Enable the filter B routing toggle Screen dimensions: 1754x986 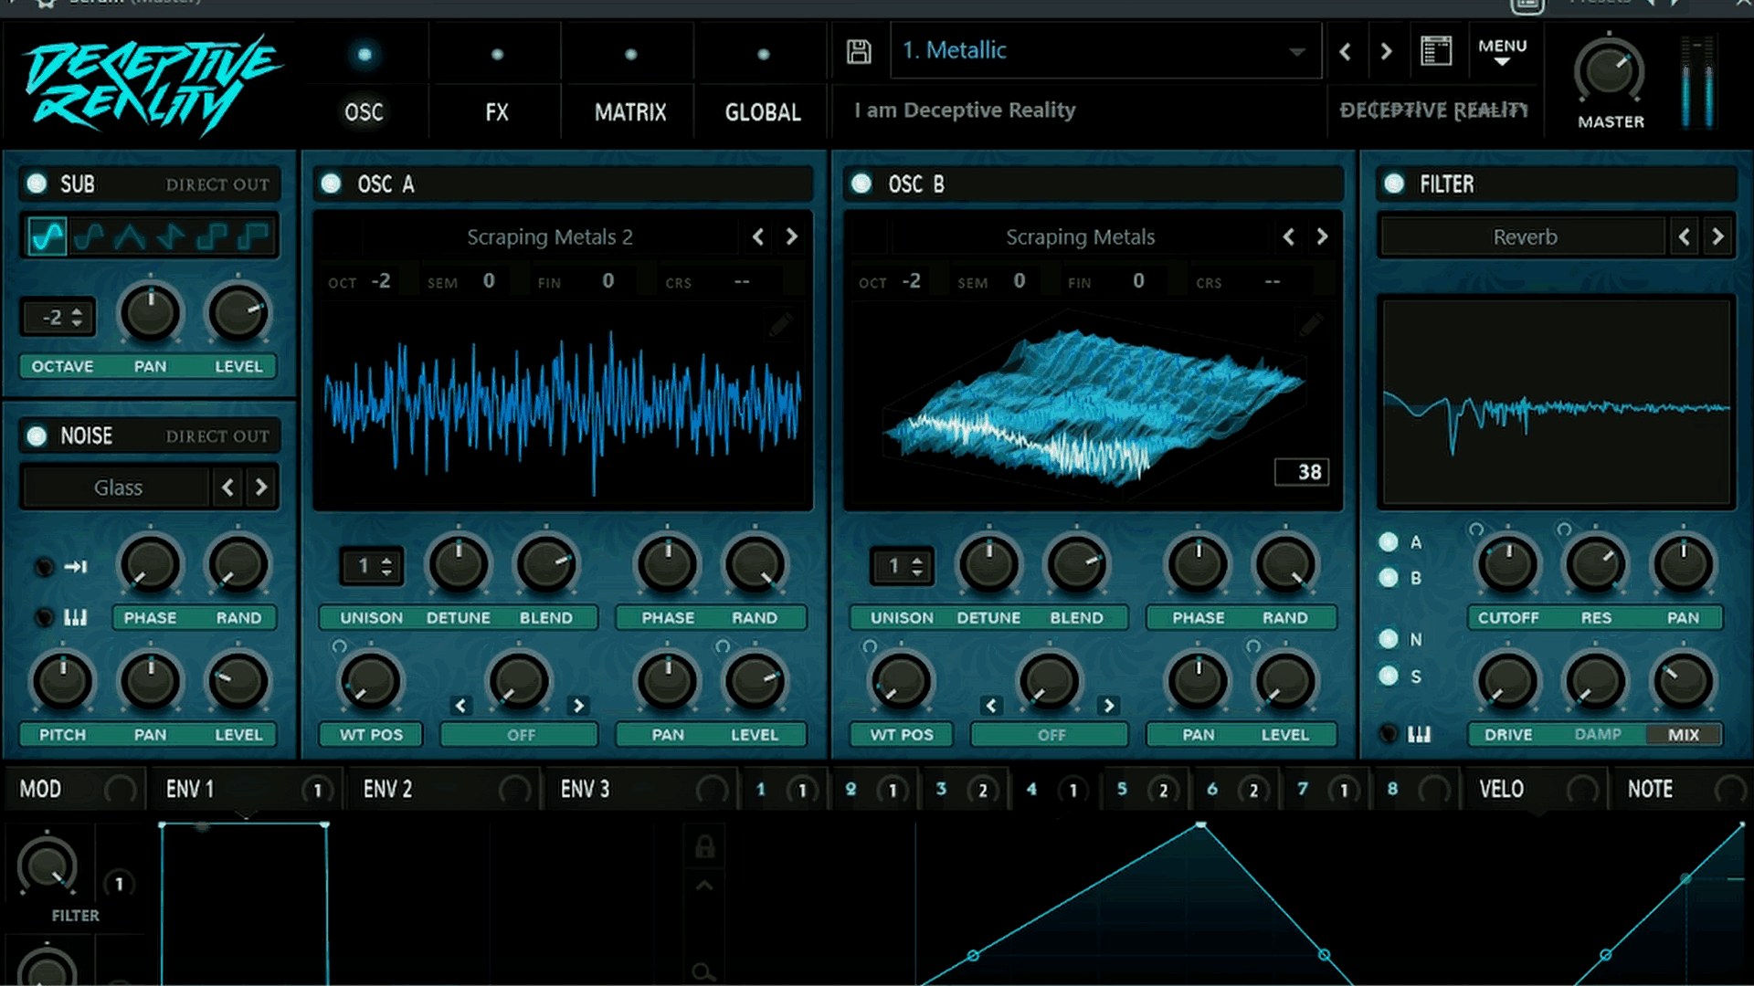tap(1389, 577)
